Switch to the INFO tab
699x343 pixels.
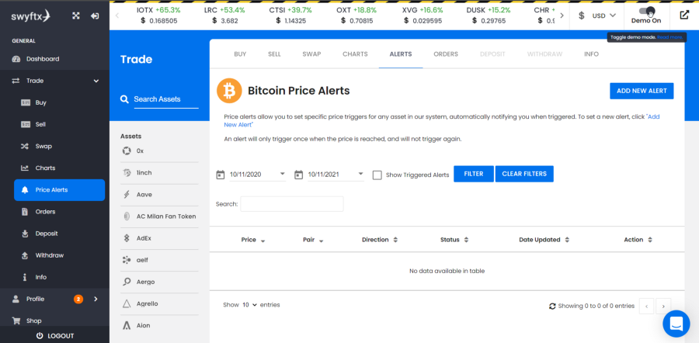[x=591, y=54]
